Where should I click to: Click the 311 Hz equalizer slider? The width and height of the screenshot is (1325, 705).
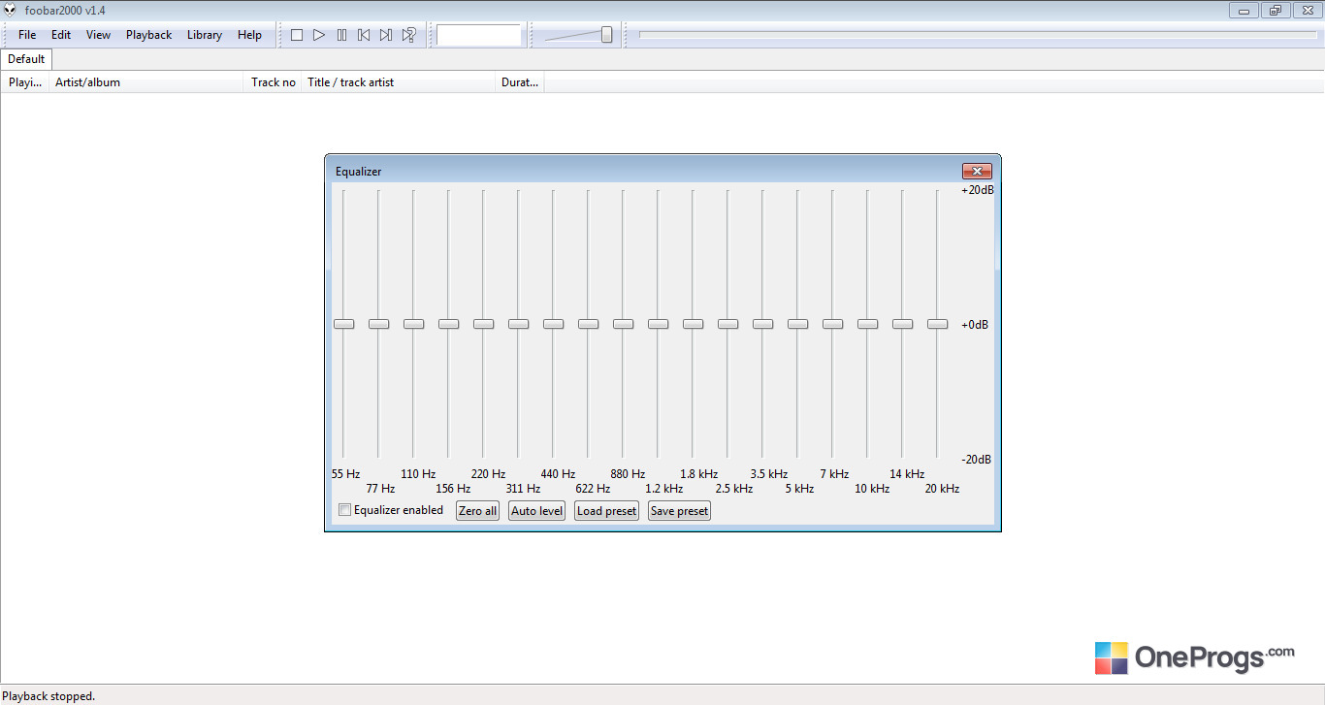[518, 324]
